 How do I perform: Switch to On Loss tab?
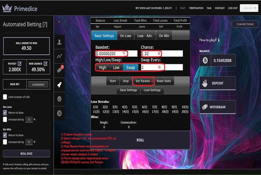(126, 36)
